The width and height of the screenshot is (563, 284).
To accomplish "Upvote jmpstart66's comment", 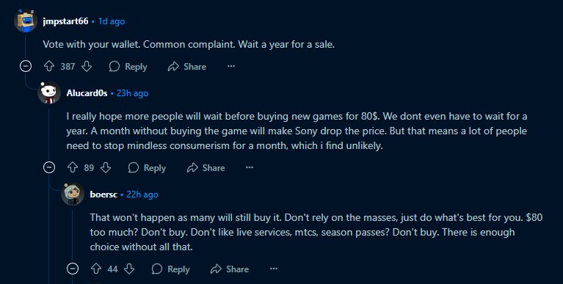I will pos(49,67).
